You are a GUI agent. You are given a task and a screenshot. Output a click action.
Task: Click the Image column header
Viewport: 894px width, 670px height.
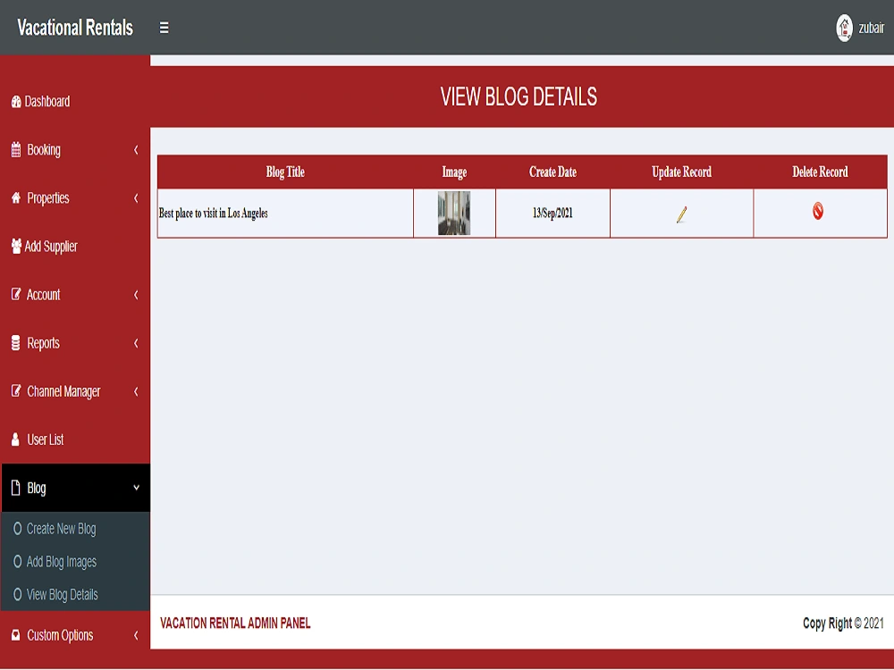(x=454, y=172)
